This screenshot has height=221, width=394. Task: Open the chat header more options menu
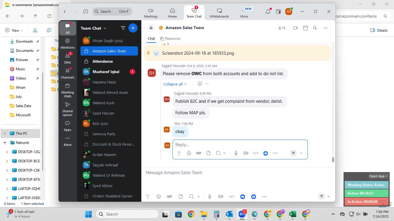326,28
